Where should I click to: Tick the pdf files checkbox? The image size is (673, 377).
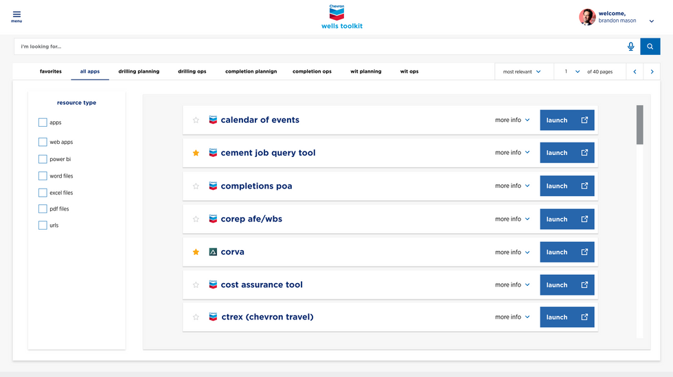43,209
